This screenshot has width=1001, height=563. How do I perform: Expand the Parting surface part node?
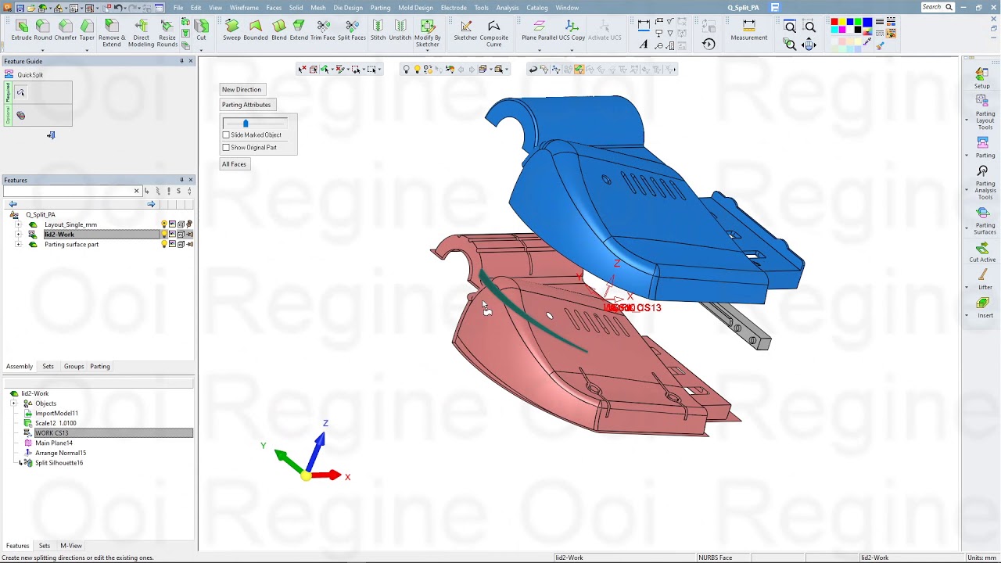coord(19,245)
